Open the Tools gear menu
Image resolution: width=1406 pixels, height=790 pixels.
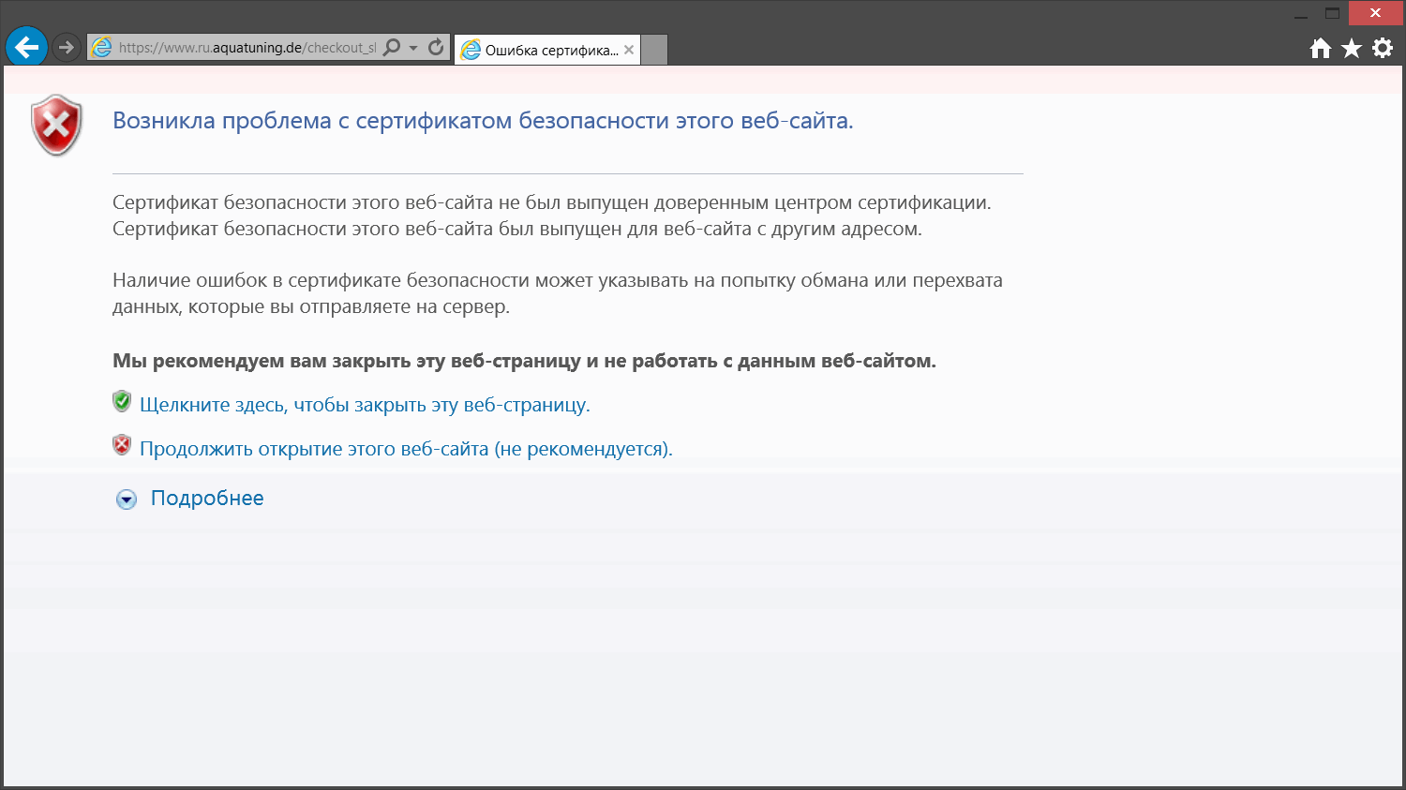1383,49
